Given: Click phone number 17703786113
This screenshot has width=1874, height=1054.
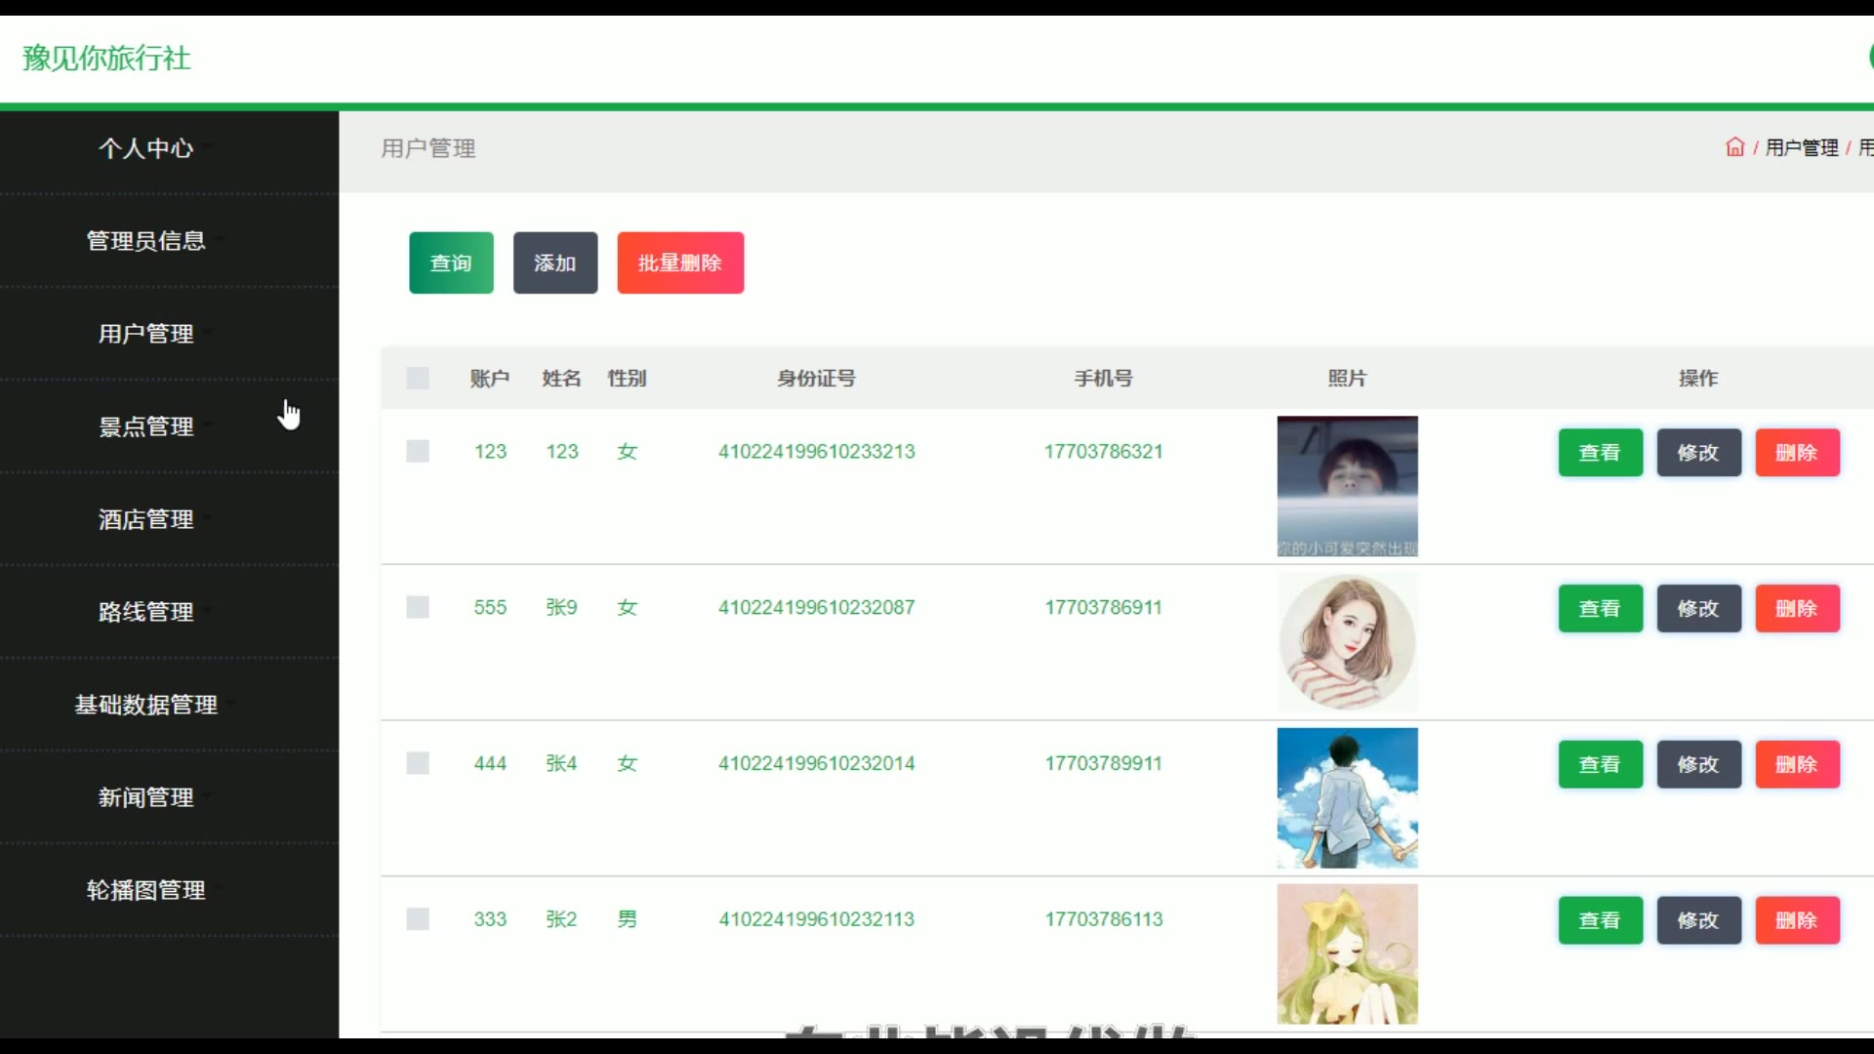Looking at the screenshot, I should coord(1104,919).
